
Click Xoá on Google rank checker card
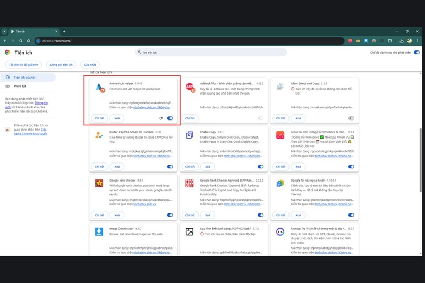click(117, 215)
